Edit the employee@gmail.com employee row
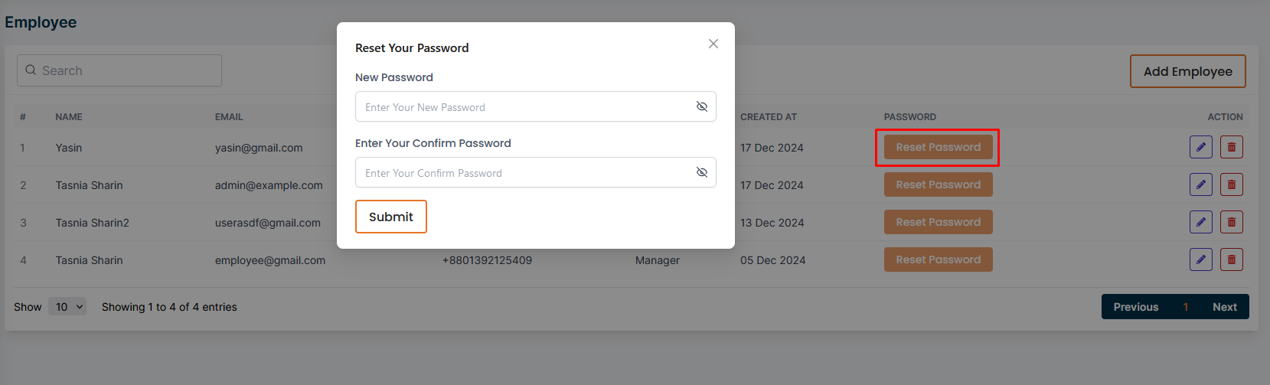The width and height of the screenshot is (1270, 385). click(x=1200, y=259)
